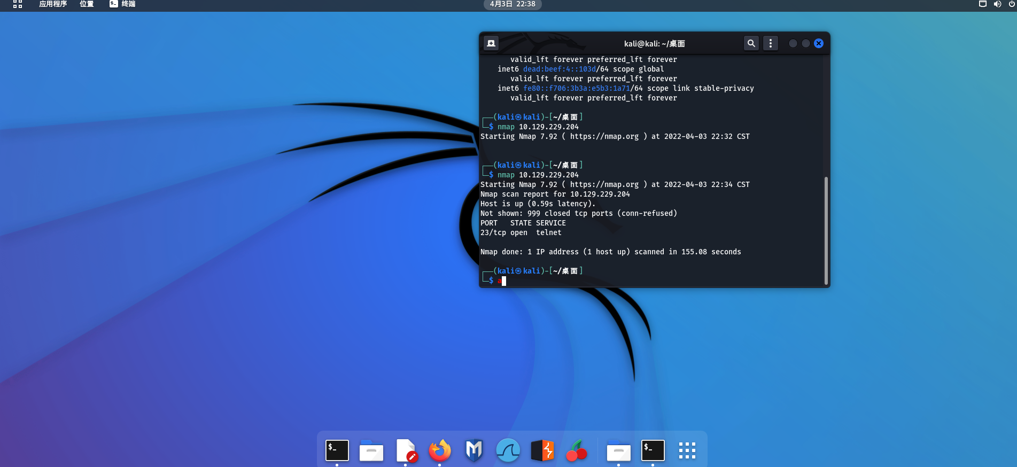Open the terminal search tool
1017x467 pixels.
point(751,43)
